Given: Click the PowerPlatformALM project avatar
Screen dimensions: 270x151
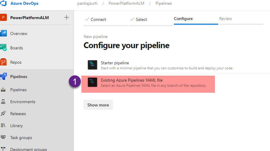Looking at the screenshot, I should tap(3, 18).
